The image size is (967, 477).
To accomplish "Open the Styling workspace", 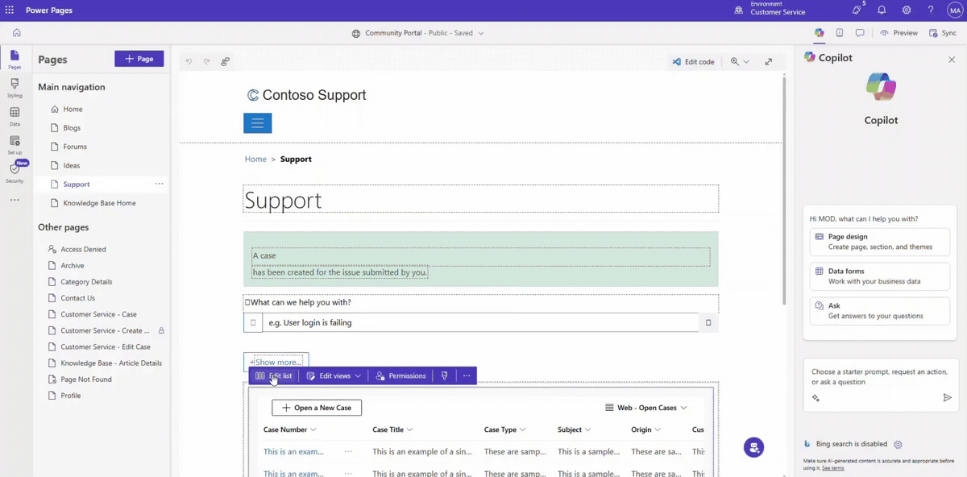I will 15,88.
